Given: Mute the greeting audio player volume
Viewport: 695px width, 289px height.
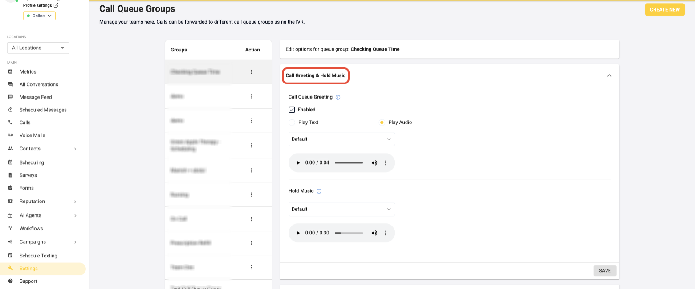Looking at the screenshot, I should [x=374, y=163].
